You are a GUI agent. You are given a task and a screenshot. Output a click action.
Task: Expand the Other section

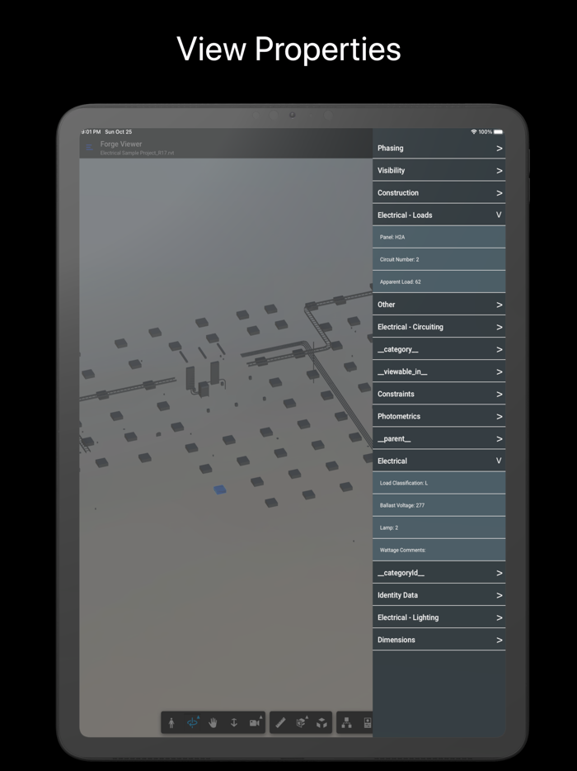439,305
